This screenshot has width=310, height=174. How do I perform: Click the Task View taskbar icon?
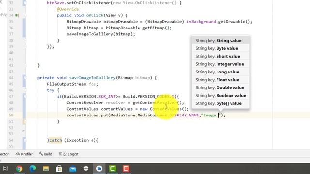(5, 169)
